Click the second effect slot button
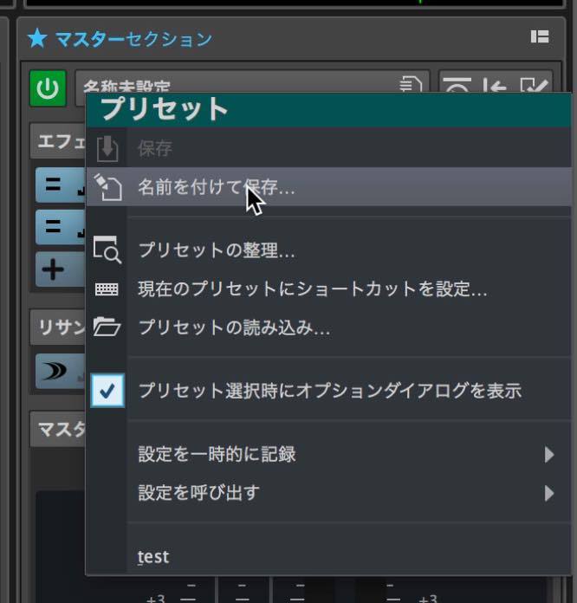 (61, 227)
